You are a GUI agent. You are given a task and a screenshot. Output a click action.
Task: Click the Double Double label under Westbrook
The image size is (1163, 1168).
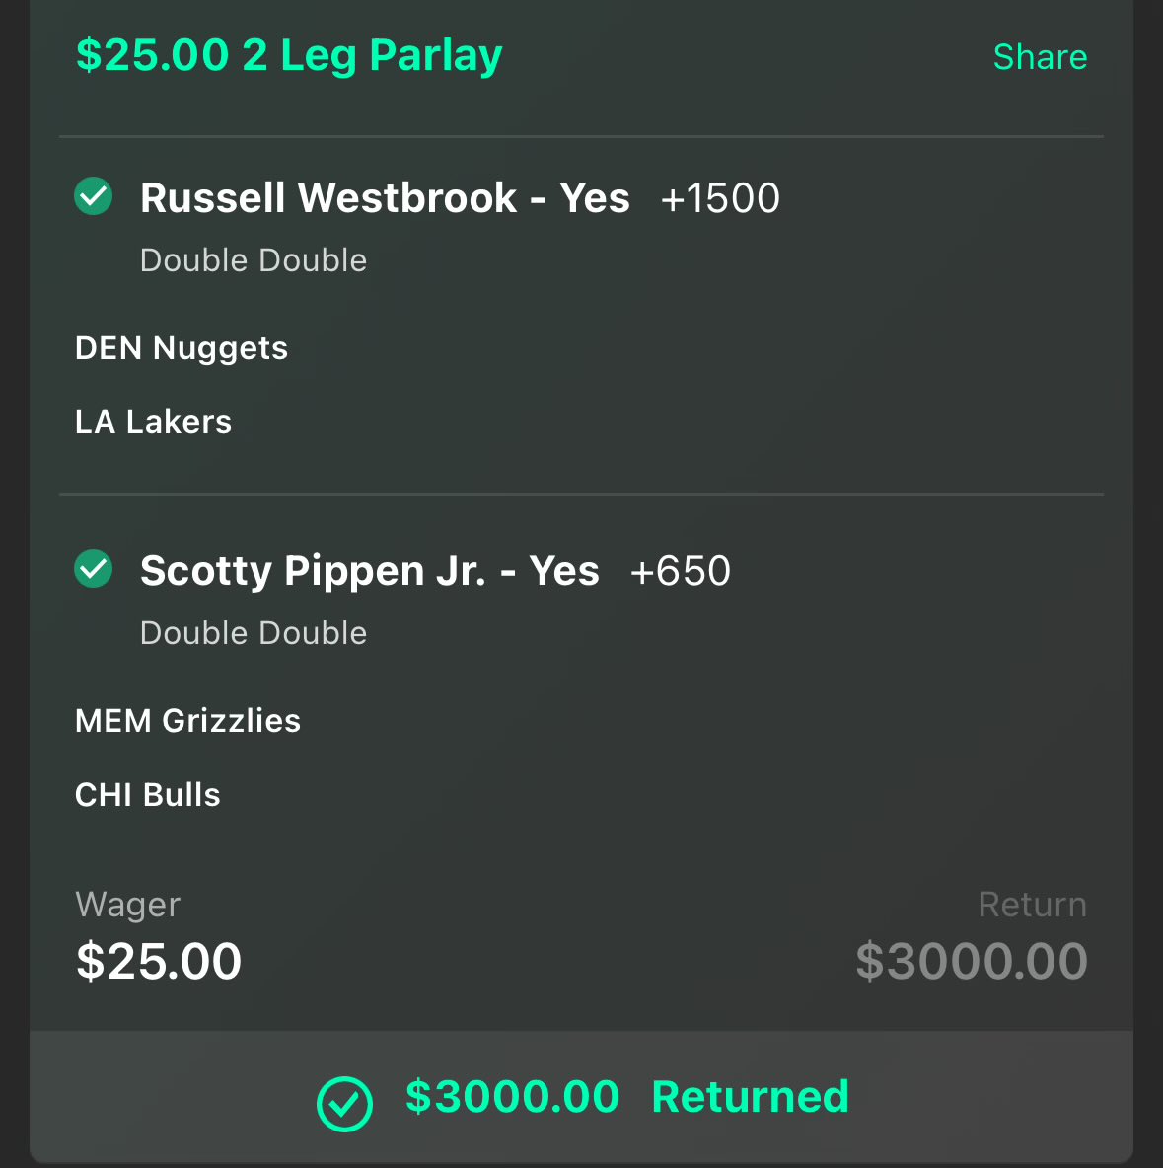click(x=254, y=260)
